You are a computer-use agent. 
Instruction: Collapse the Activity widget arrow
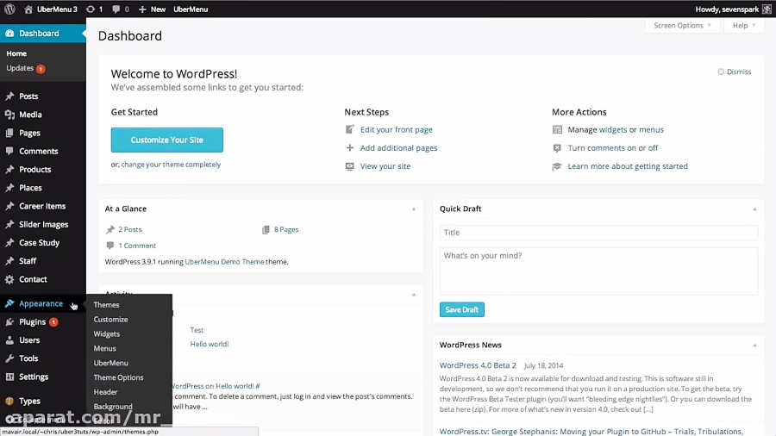(x=414, y=295)
